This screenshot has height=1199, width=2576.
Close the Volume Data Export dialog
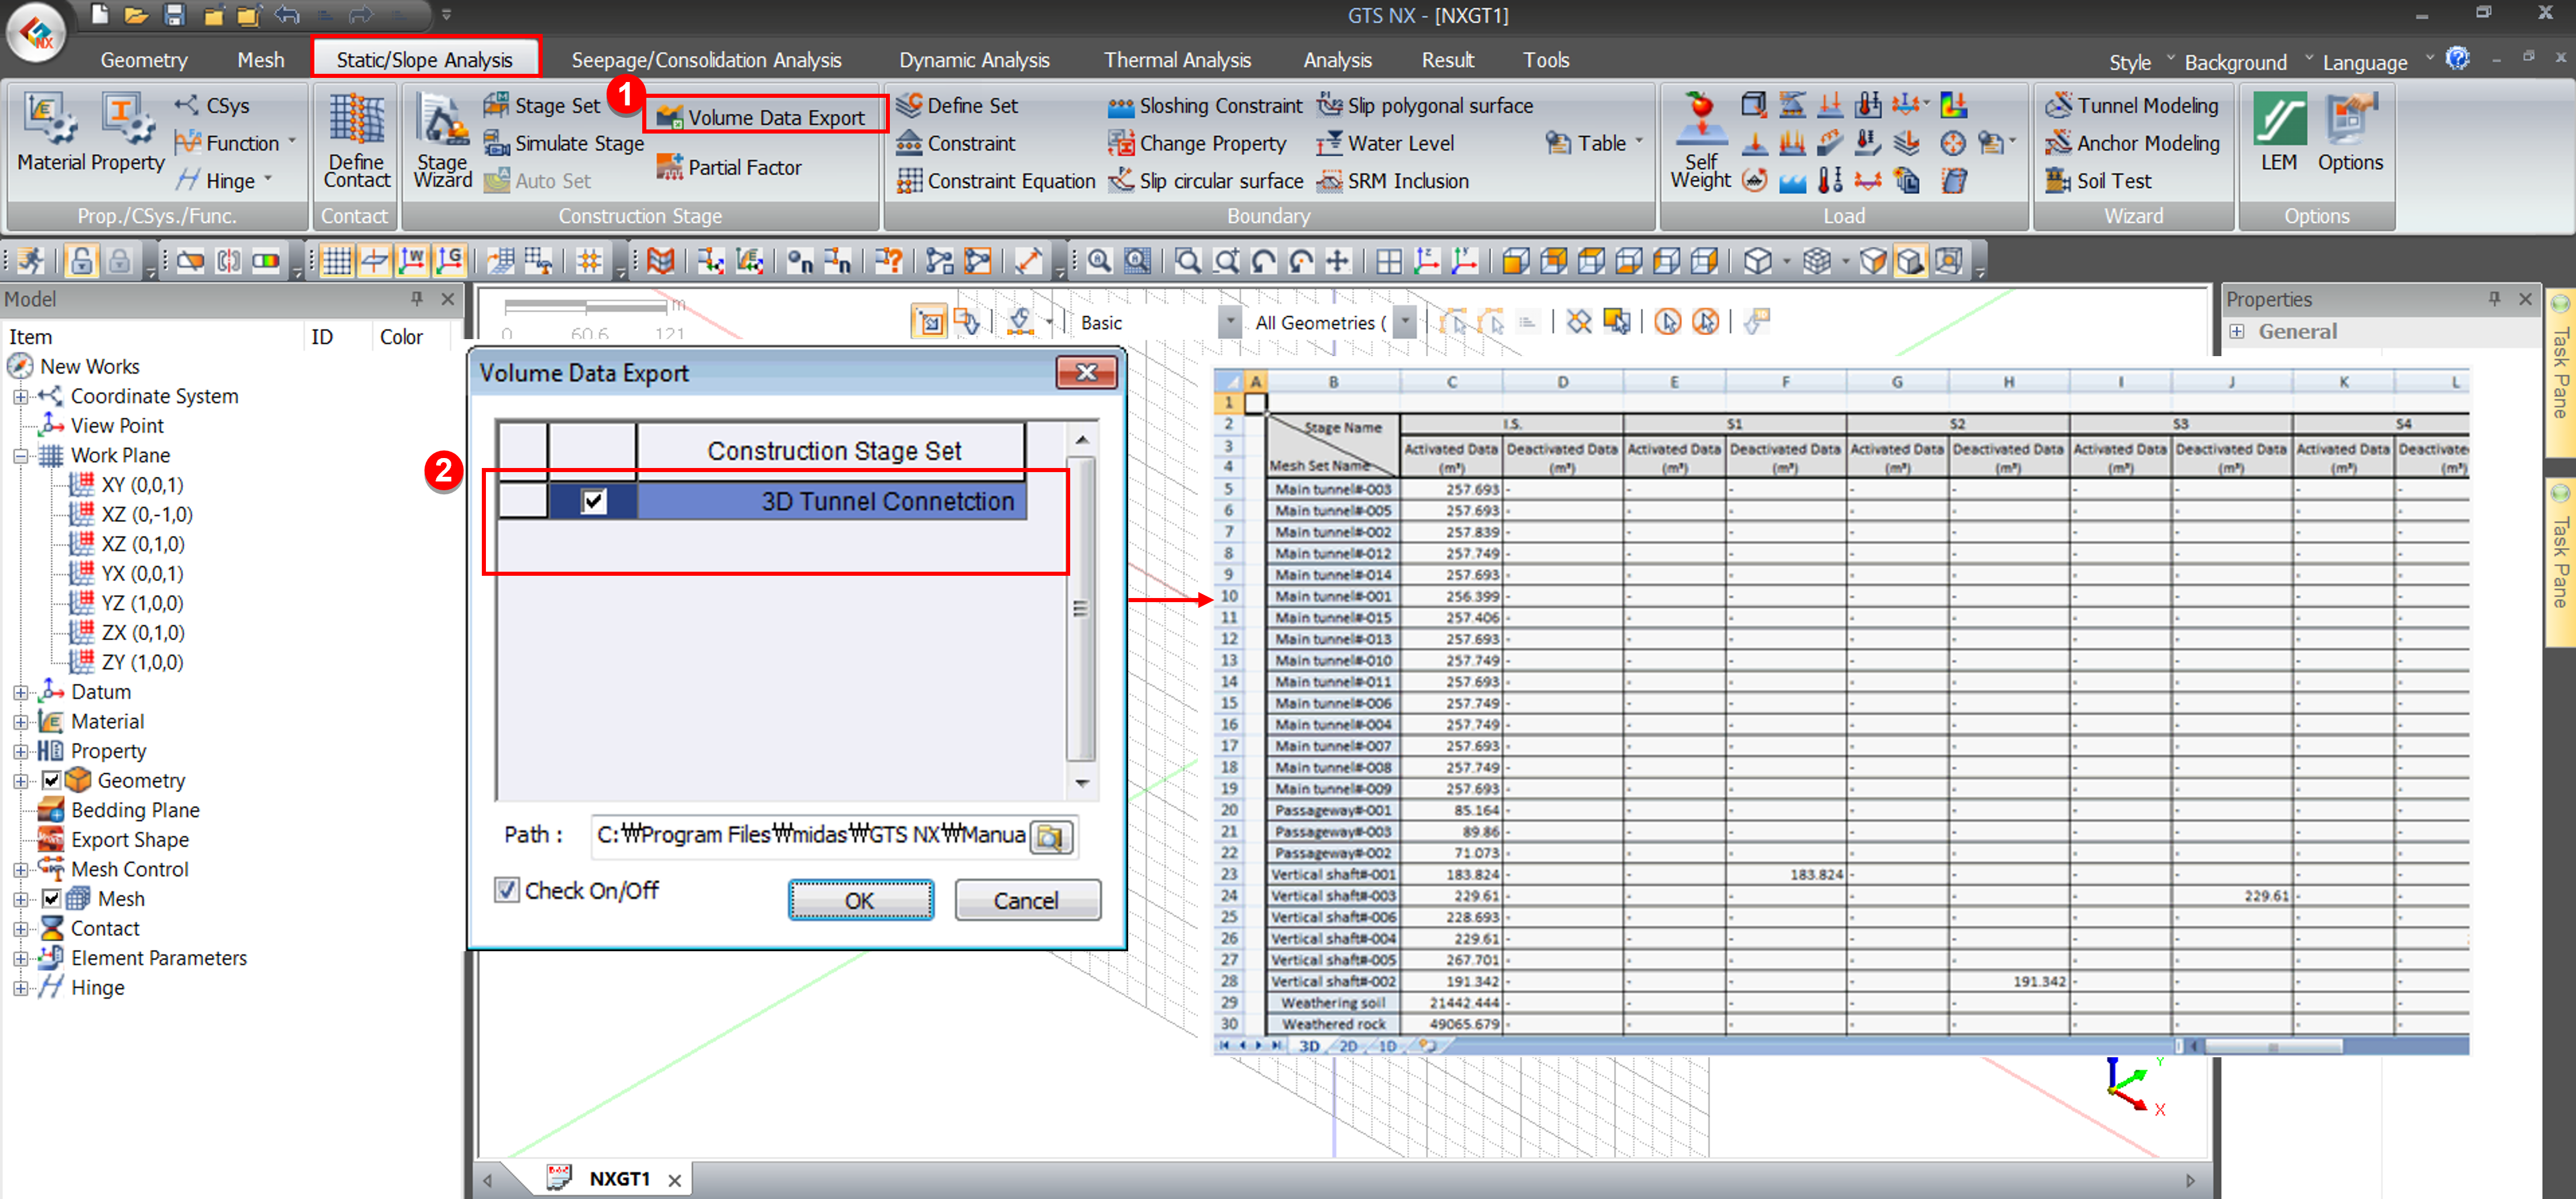coord(1086,373)
